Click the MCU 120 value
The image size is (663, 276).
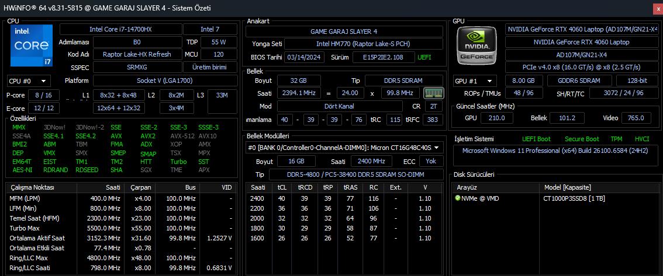pyautogui.click(x=219, y=54)
